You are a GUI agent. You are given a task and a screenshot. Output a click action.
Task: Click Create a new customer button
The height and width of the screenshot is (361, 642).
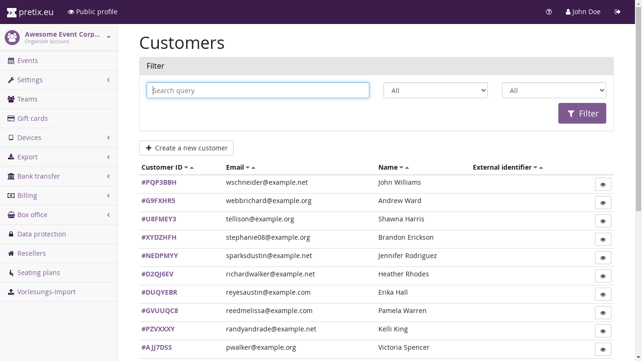[186, 148]
